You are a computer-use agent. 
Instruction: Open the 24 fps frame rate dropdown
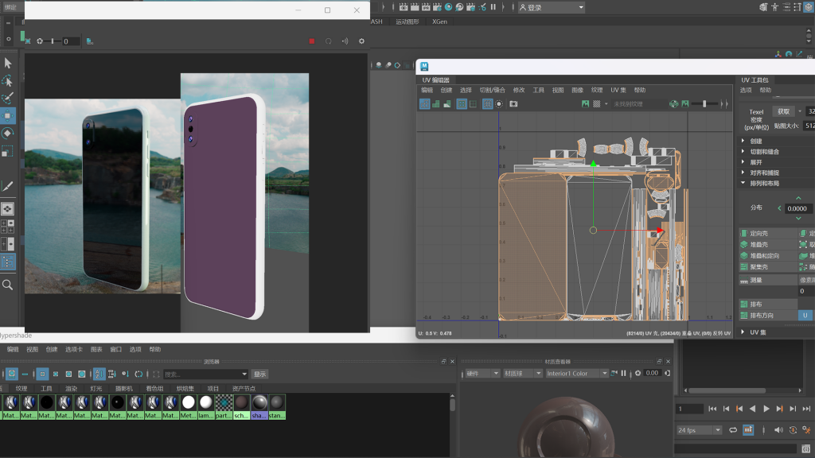pos(699,430)
